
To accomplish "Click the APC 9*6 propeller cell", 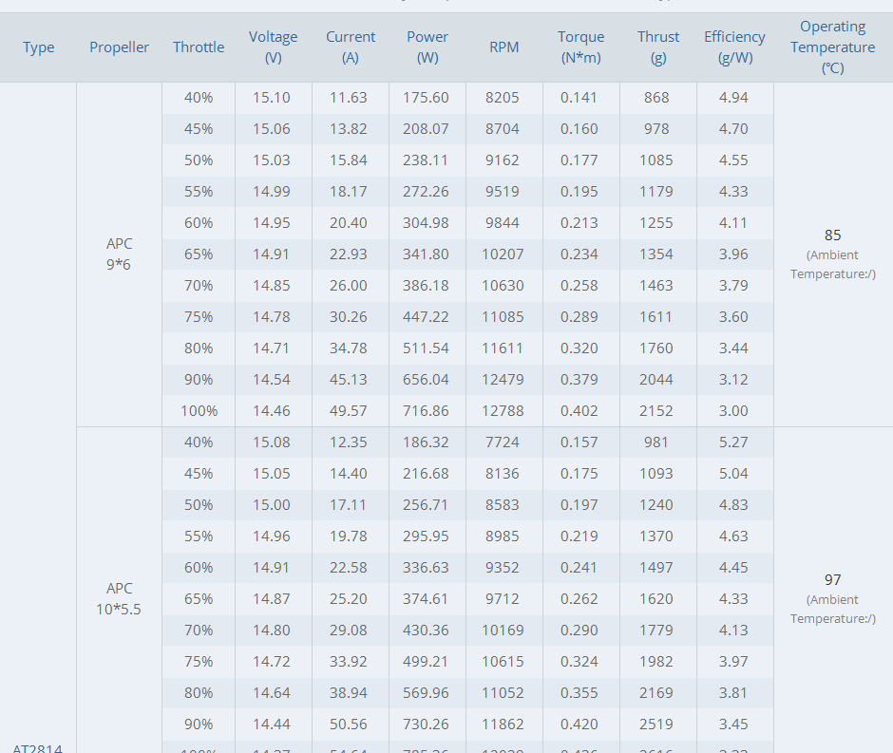I will tap(119, 254).
